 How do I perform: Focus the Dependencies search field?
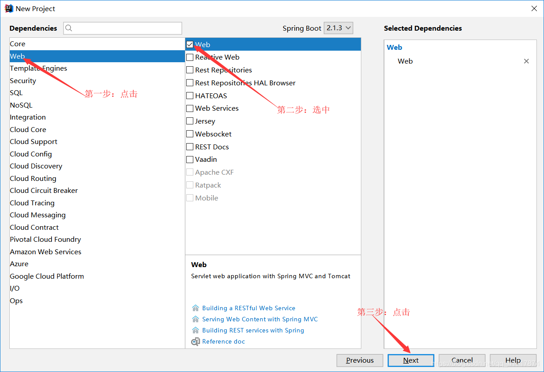pos(123,28)
